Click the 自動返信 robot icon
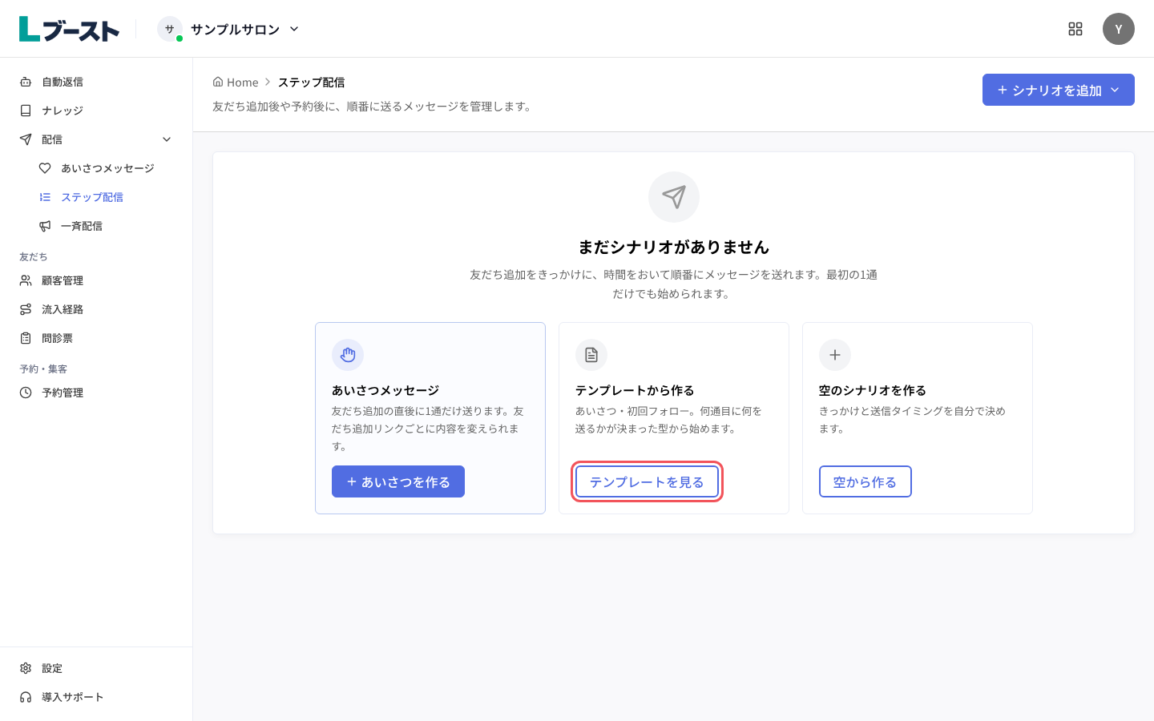This screenshot has height=721, width=1154. click(26, 82)
